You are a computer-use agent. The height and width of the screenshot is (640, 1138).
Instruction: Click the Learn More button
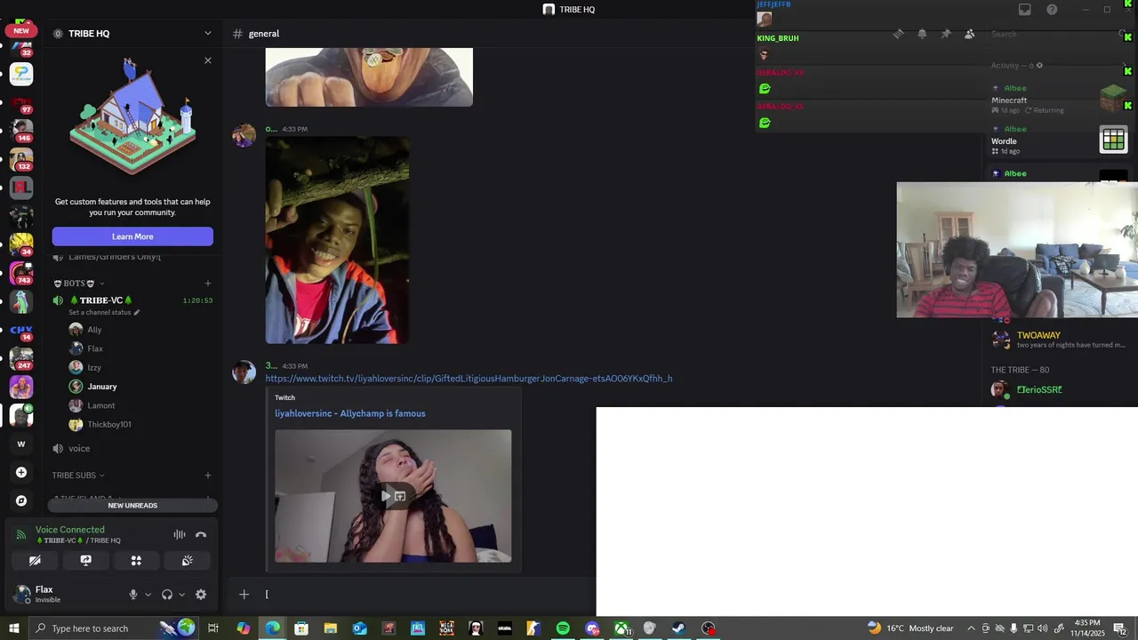coord(132,236)
